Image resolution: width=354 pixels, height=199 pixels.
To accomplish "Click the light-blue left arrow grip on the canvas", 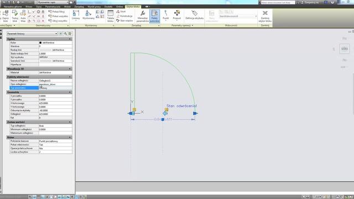I will tap(165, 113).
